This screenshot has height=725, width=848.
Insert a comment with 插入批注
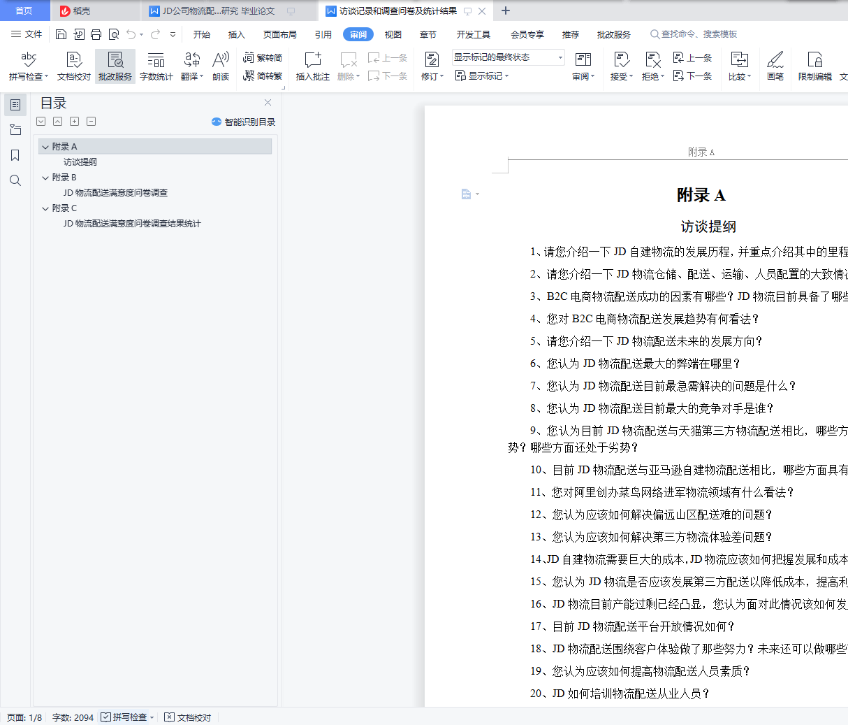coord(313,66)
